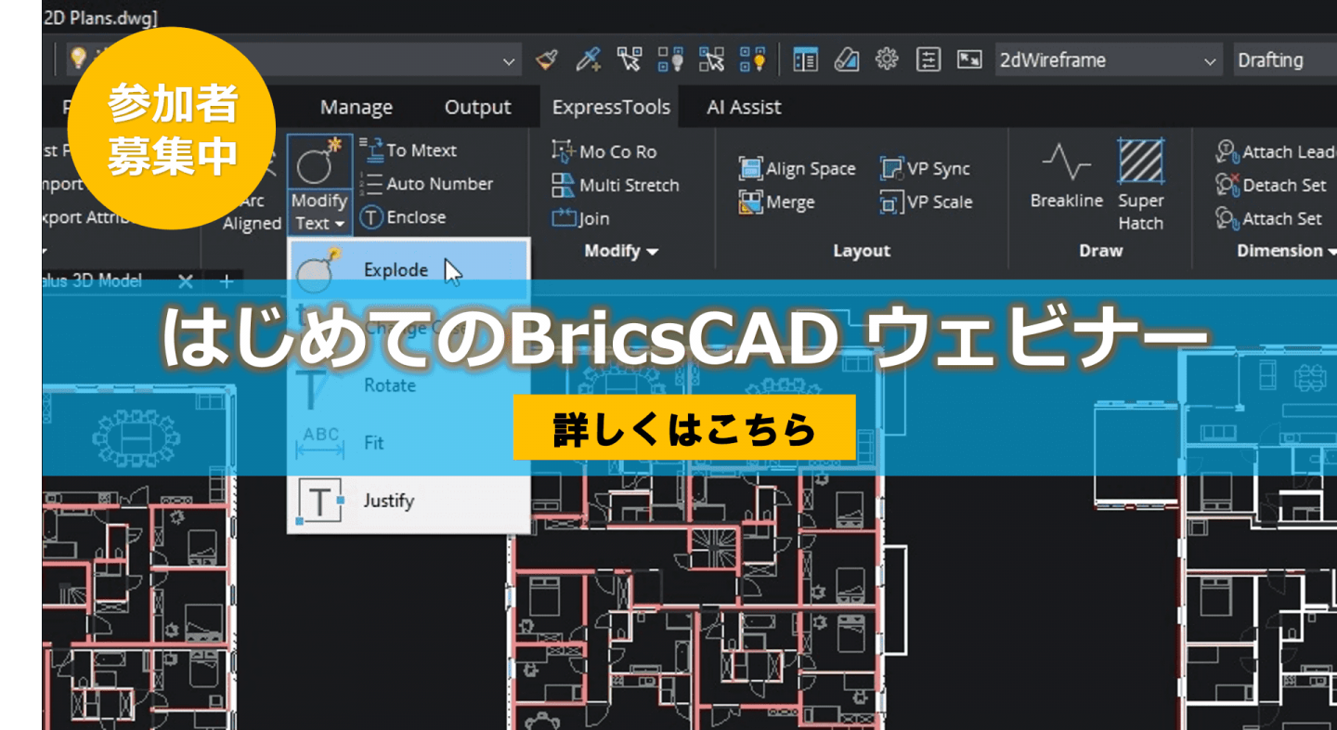Click the sliders customize icon
Image resolution: width=1337 pixels, height=730 pixels.
click(x=928, y=60)
